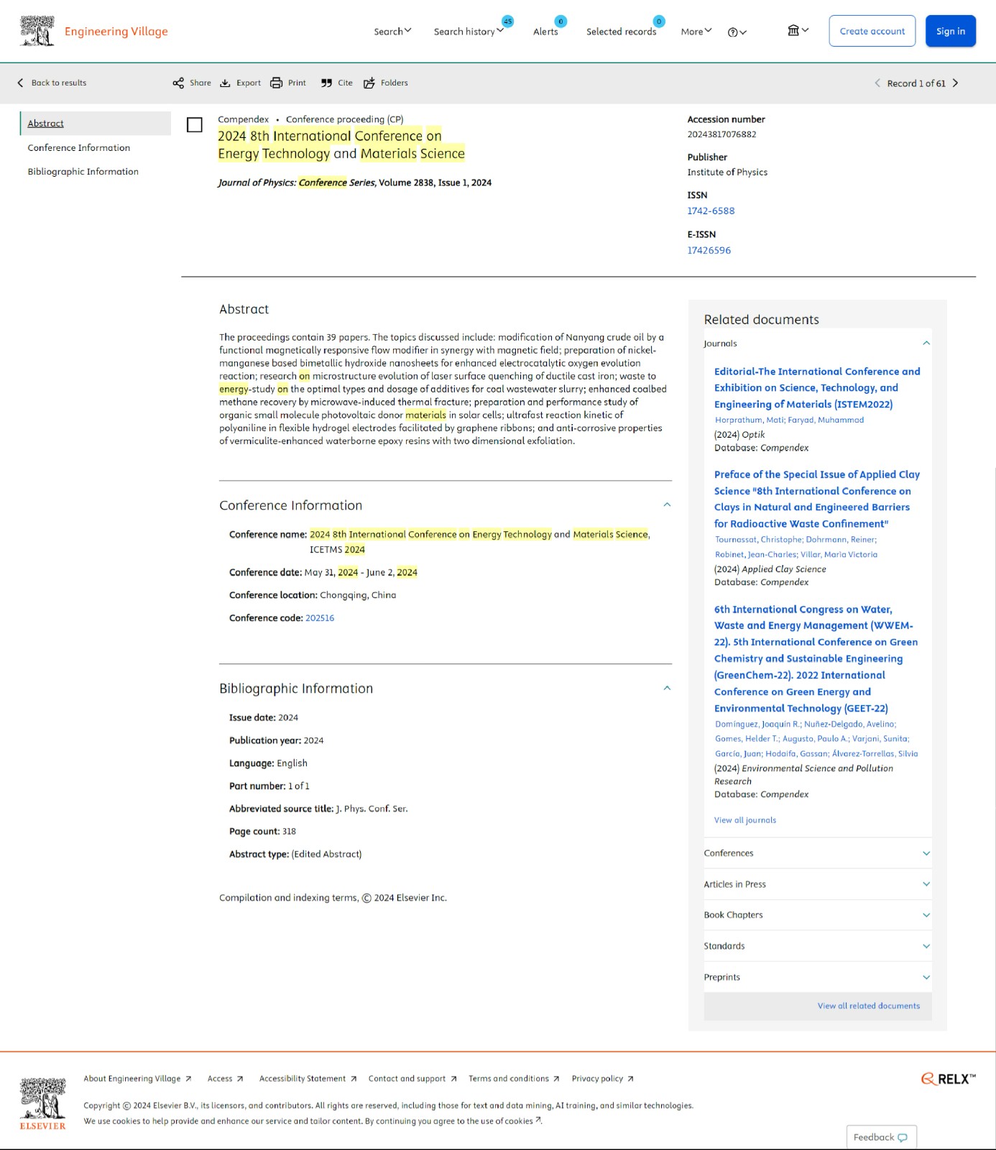Click the Create account button
Screen dimensions: 996x1150
pos(872,31)
